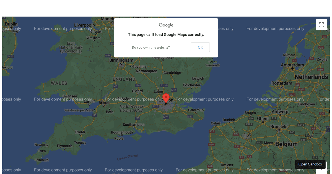Click the Wrexham label
This screenshot has width=332, height=174.
(94, 38)
